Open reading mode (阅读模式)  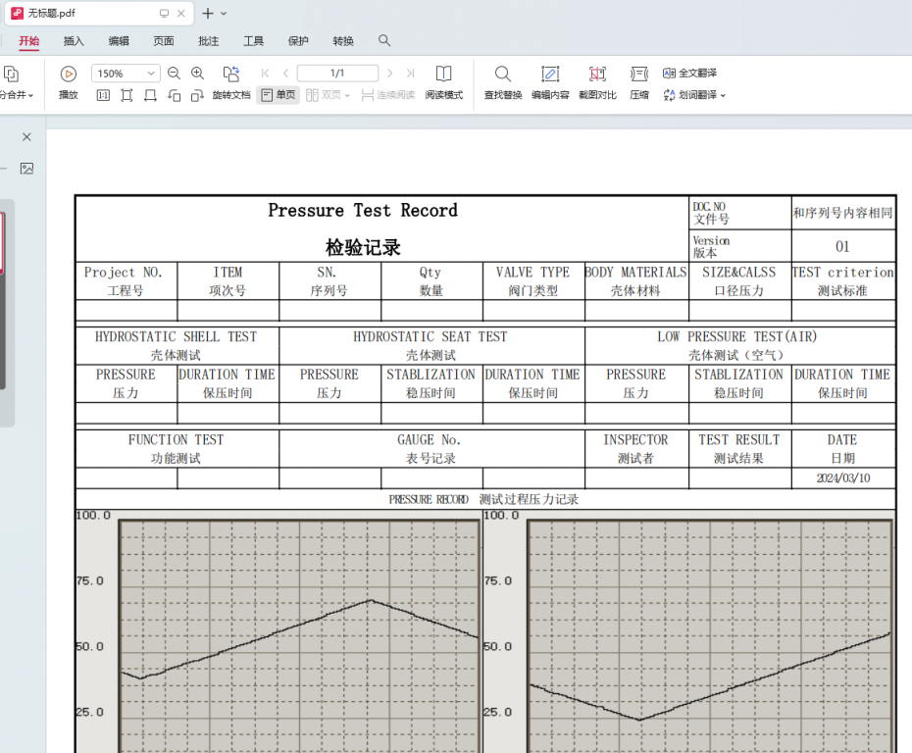click(x=444, y=82)
